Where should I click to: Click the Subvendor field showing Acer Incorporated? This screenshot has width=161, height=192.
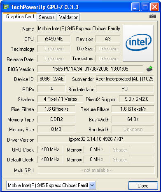point(125,79)
